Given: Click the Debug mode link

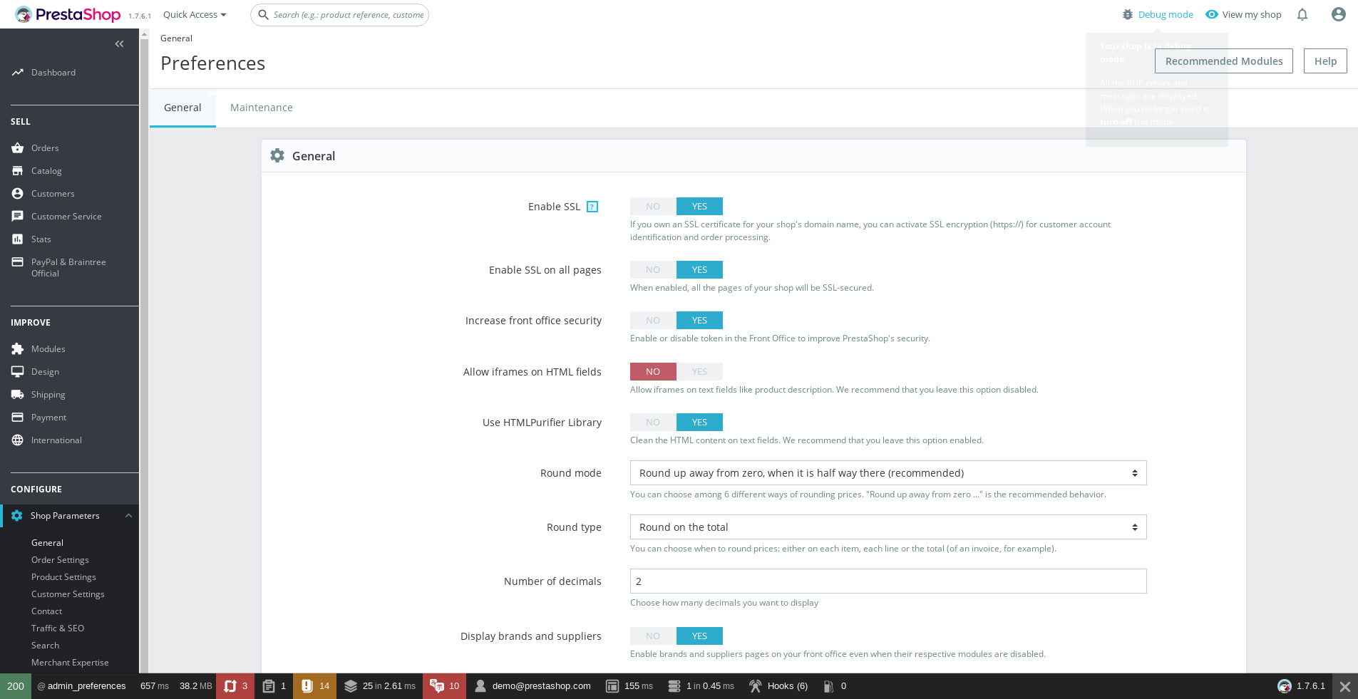Looking at the screenshot, I should tap(1158, 15).
